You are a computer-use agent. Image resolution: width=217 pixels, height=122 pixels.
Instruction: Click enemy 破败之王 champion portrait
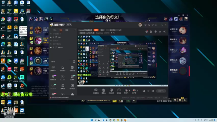[x=183, y=61]
